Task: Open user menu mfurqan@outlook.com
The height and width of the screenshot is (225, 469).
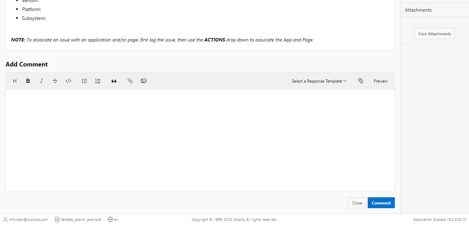Action: [26, 220]
